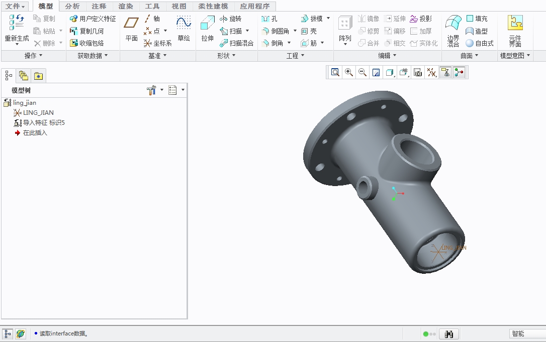
Task: Select the 旋转 (Revolve) tool
Action: 231,19
